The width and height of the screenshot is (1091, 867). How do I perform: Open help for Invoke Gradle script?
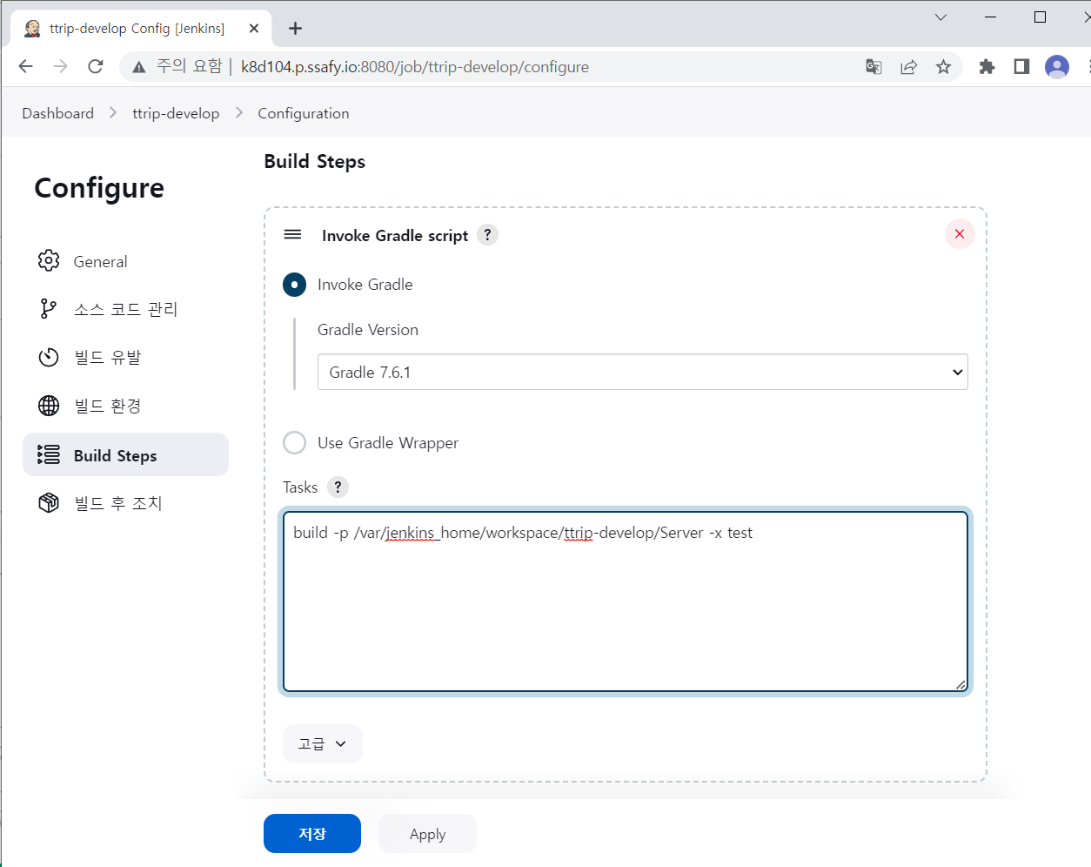click(x=488, y=234)
